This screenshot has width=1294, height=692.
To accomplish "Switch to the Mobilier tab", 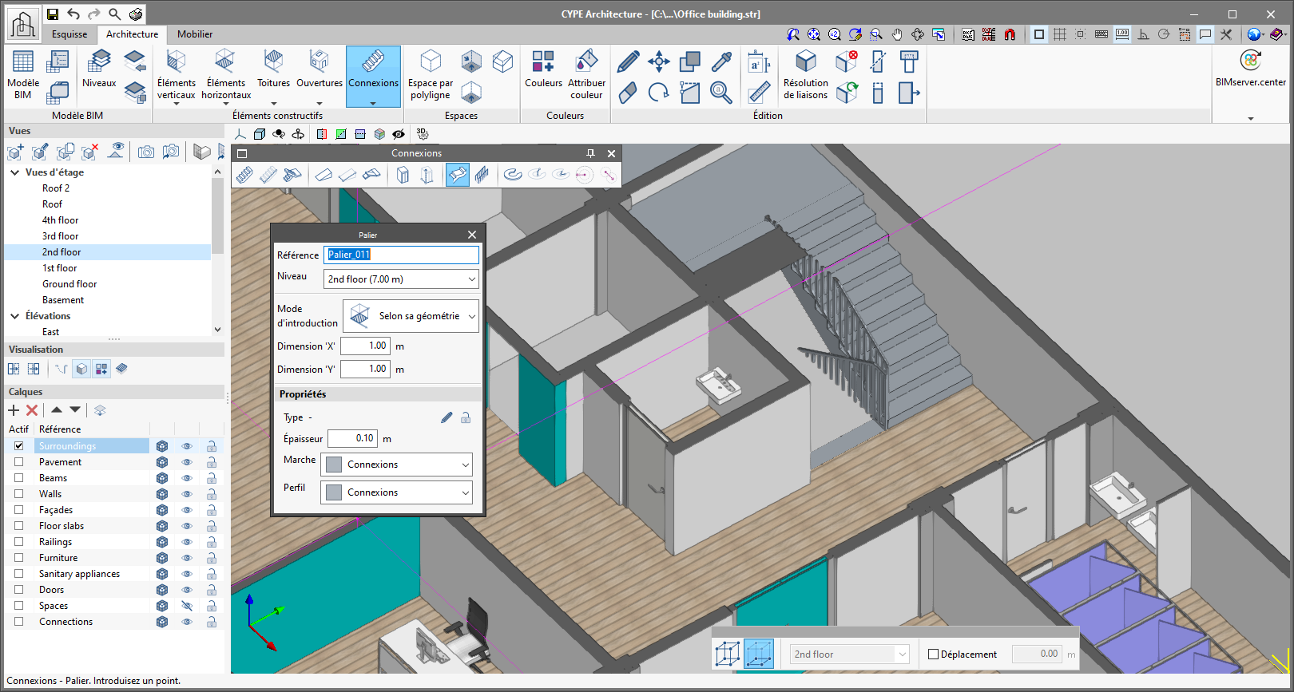I will (195, 34).
